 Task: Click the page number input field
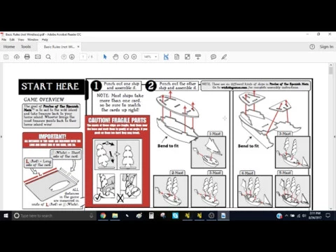(83, 57)
